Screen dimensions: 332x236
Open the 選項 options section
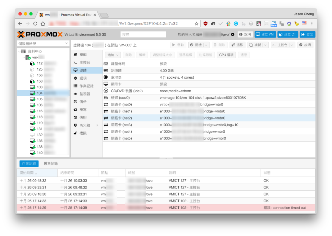pos(87,78)
